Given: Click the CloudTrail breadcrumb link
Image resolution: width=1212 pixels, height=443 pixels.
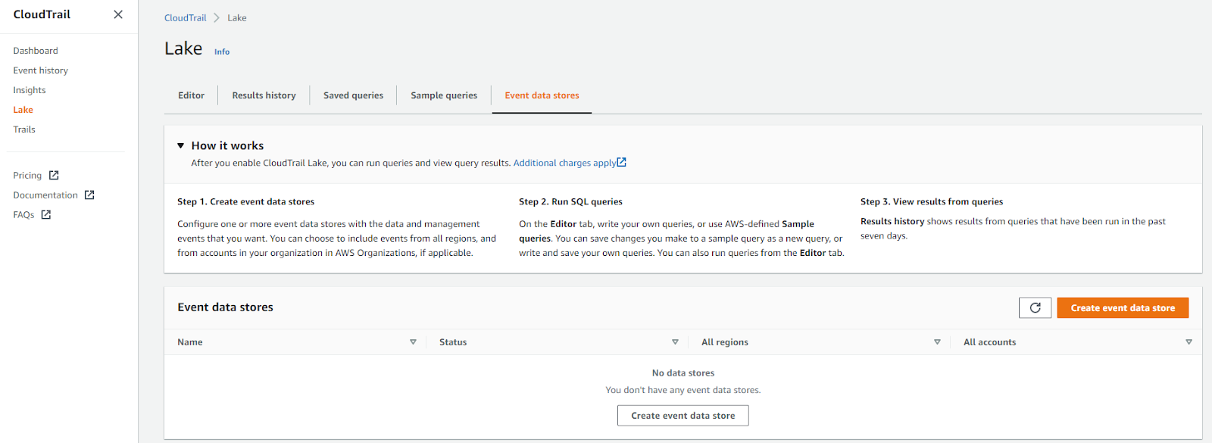Looking at the screenshot, I should (x=185, y=18).
